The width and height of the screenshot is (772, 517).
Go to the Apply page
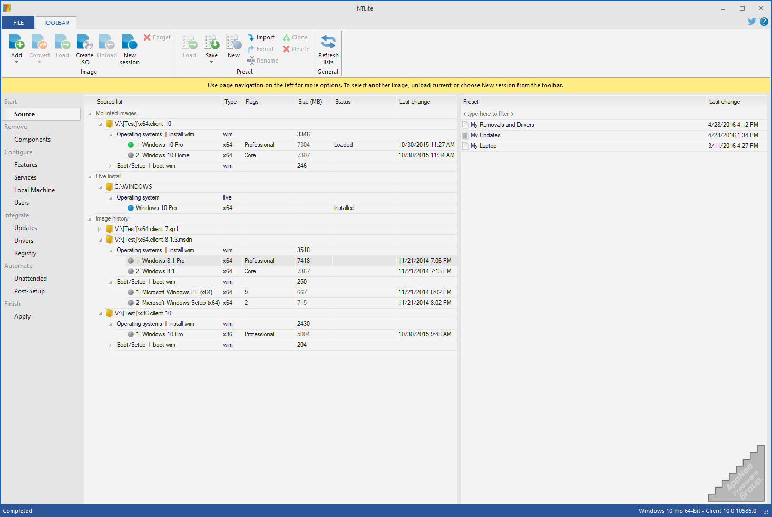[22, 316]
